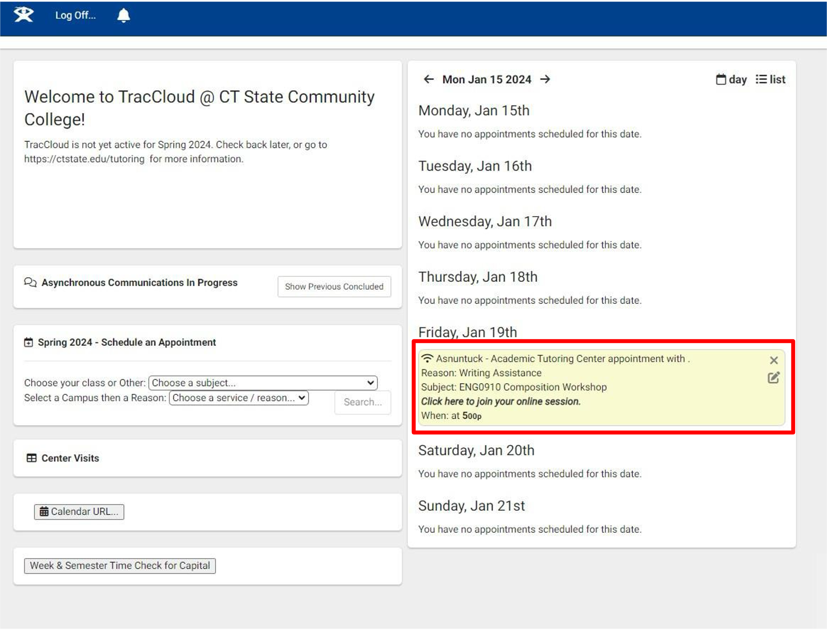The width and height of the screenshot is (827, 631).
Task: Open the Log Off menu
Action: [x=75, y=15]
